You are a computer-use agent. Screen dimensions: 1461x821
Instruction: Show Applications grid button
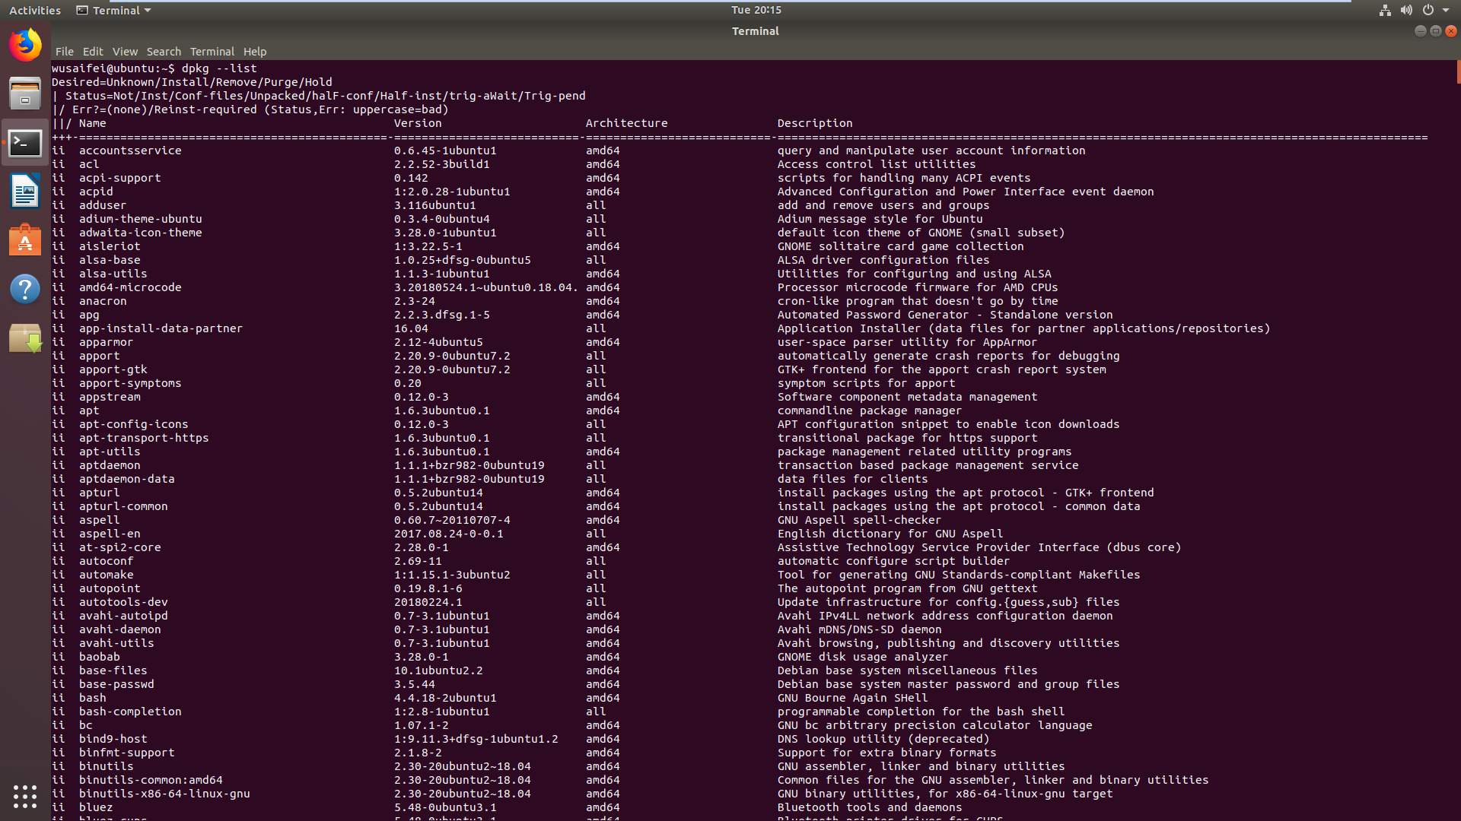click(25, 796)
